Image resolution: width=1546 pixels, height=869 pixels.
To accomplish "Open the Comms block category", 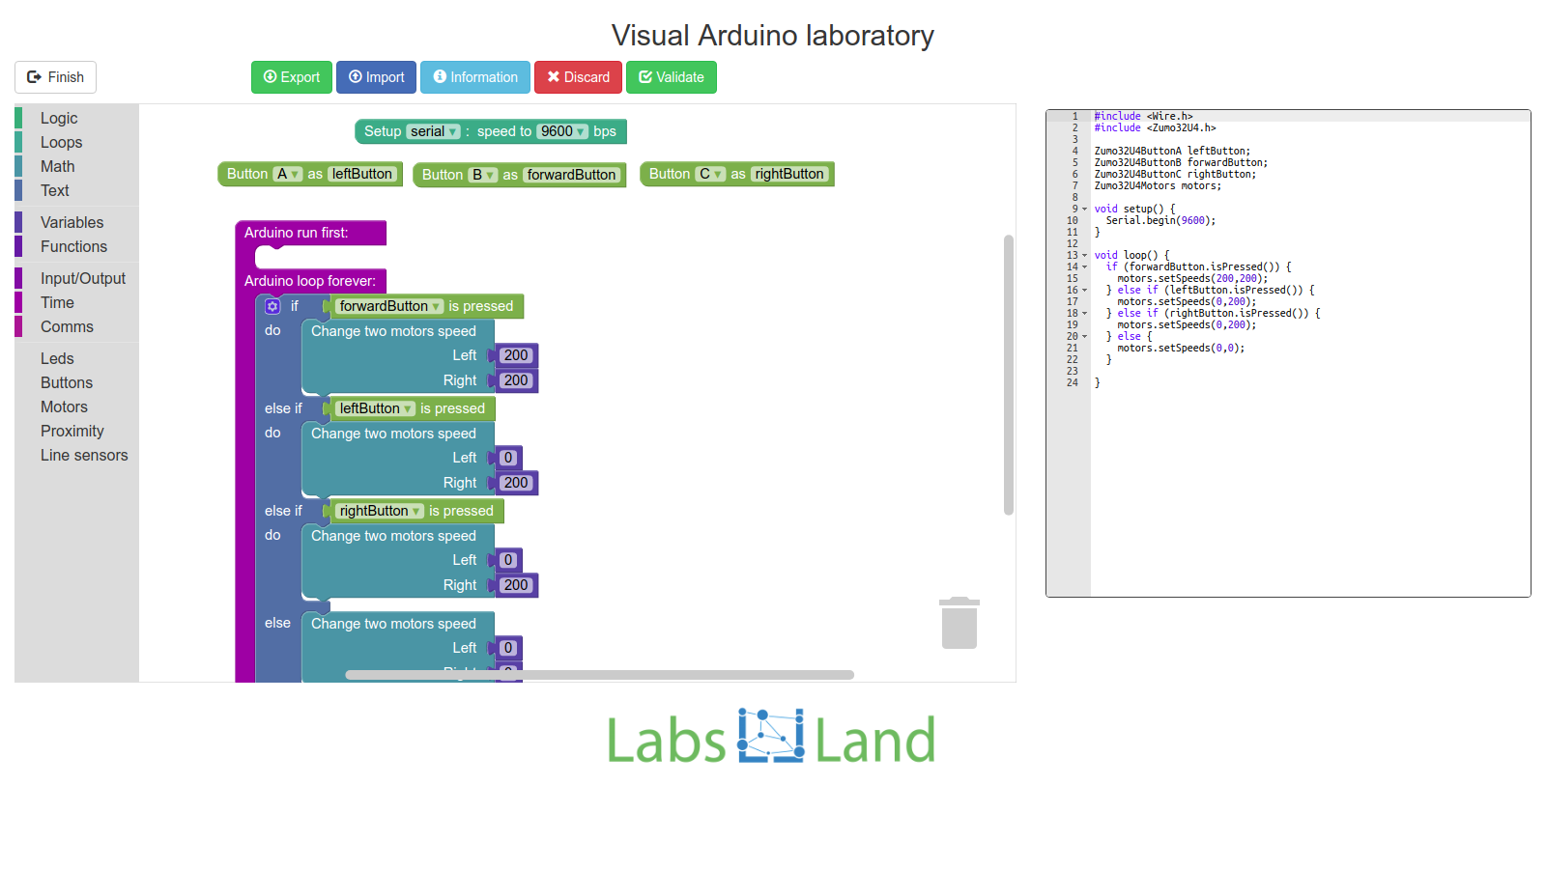I will click(x=76, y=326).
